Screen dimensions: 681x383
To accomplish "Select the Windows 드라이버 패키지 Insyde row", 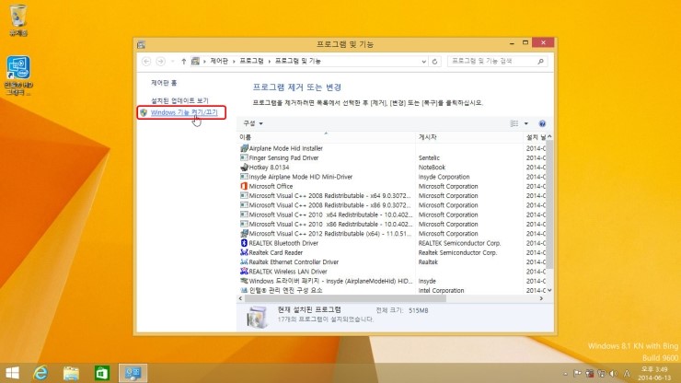I will (x=391, y=282).
